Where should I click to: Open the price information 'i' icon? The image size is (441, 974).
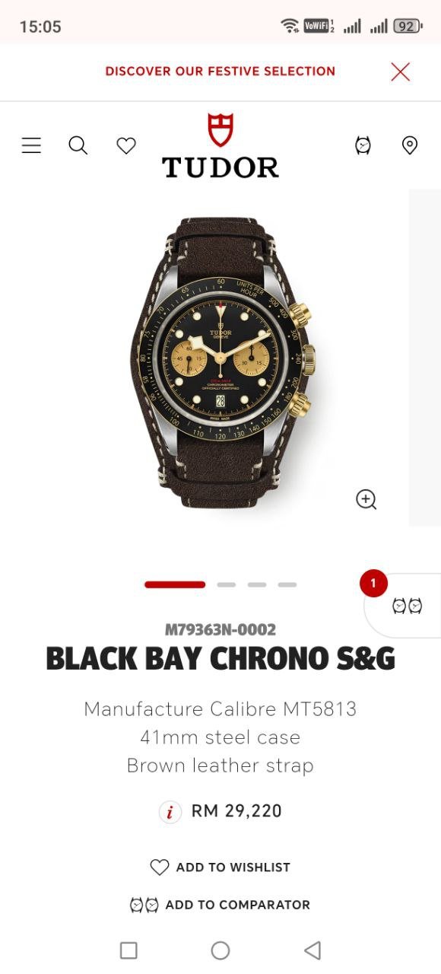[170, 812]
